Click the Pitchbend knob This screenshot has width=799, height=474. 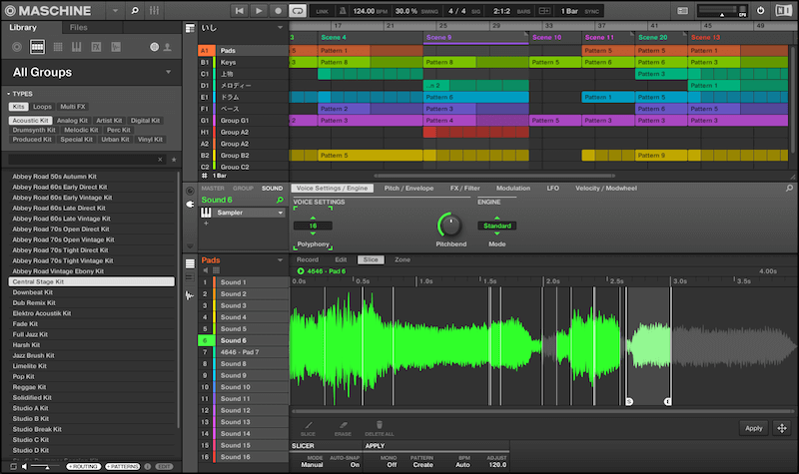coord(450,225)
